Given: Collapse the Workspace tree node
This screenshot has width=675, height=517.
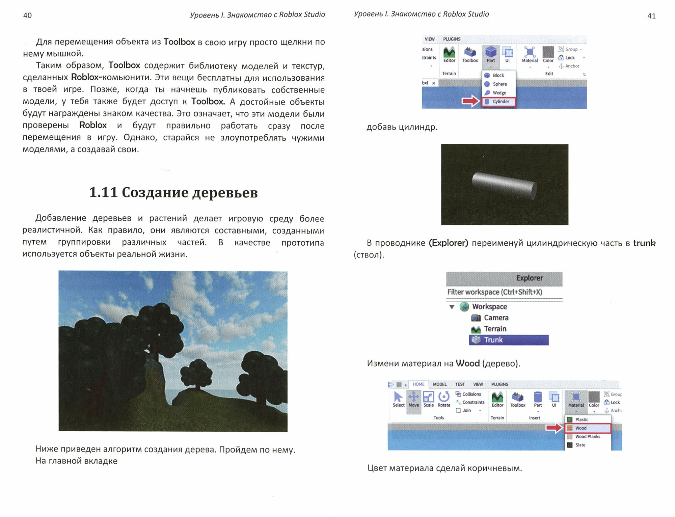Looking at the screenshot, I should point(452,307).
